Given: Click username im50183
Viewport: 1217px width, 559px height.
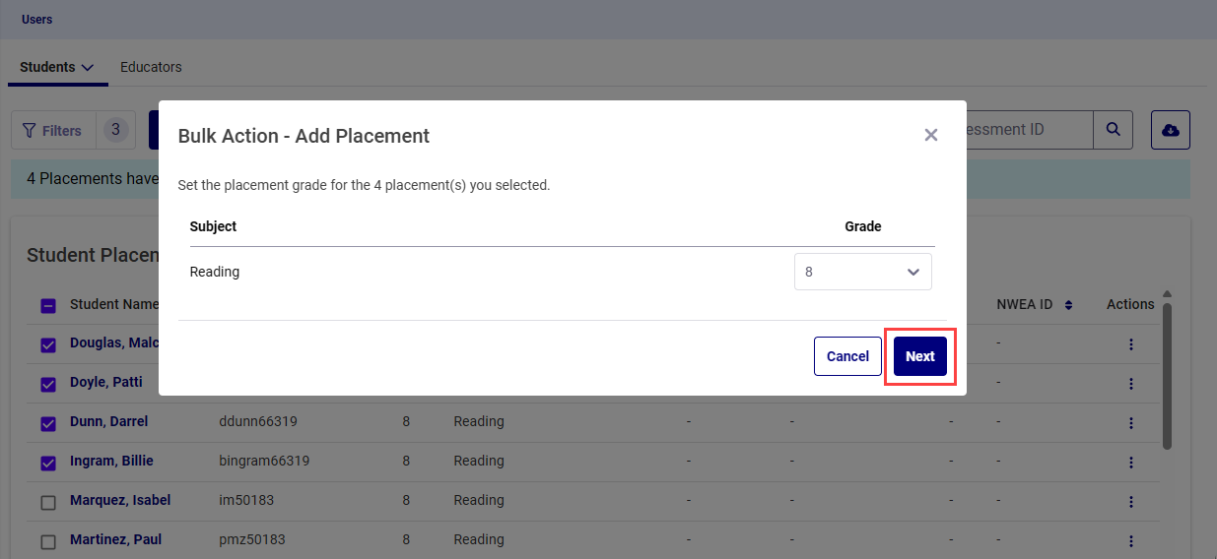Looking at the screenshot, I should point(246,500).
